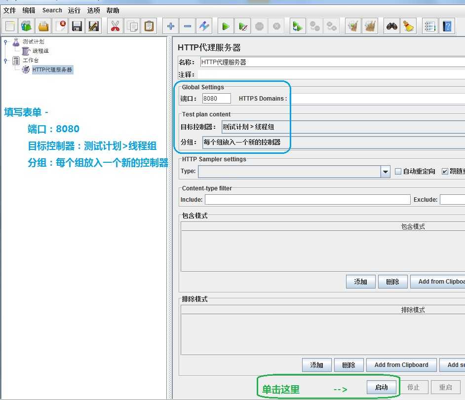The height and width of the screenshot is (400, 465).
Task: Click the Save As pencil icon
Action: click(93, 26)
